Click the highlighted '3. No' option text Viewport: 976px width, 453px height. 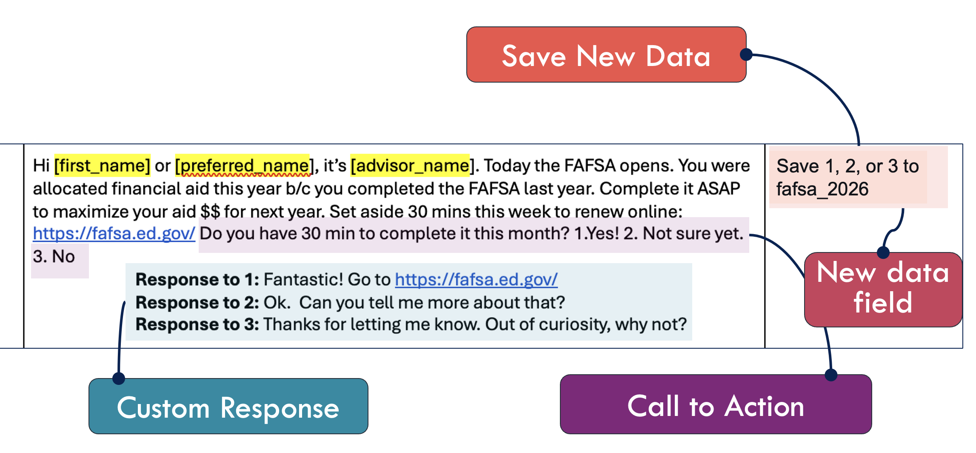point(54,256)
